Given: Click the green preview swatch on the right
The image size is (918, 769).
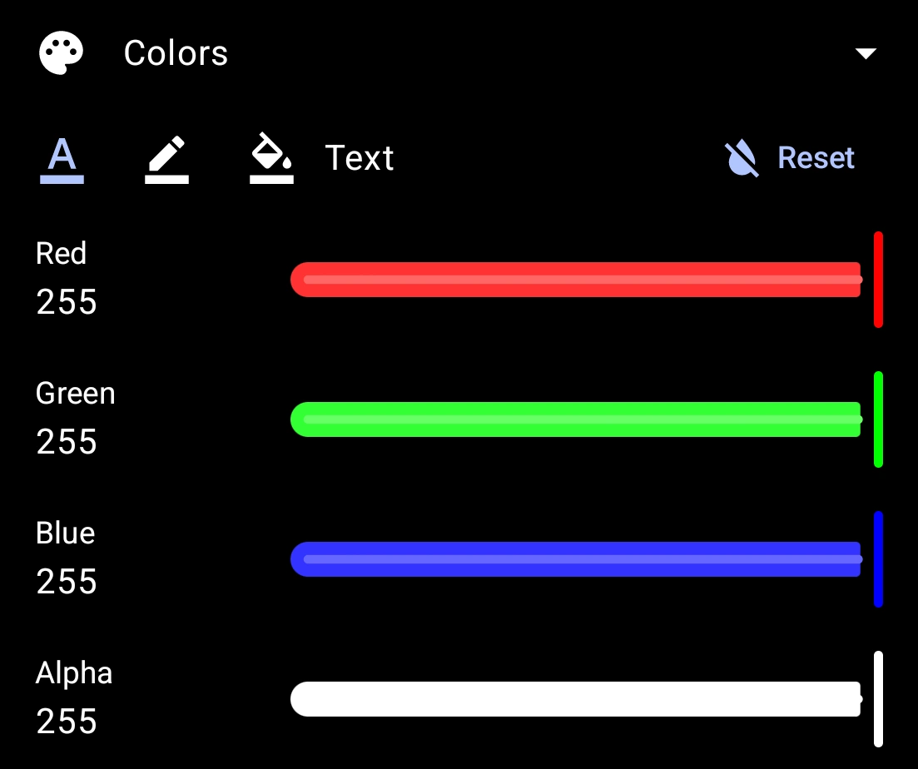Looking at the screenshot, I should 879,419.
